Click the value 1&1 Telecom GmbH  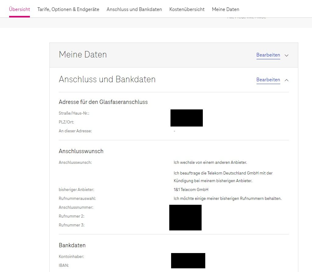click(x=191, y=190)
